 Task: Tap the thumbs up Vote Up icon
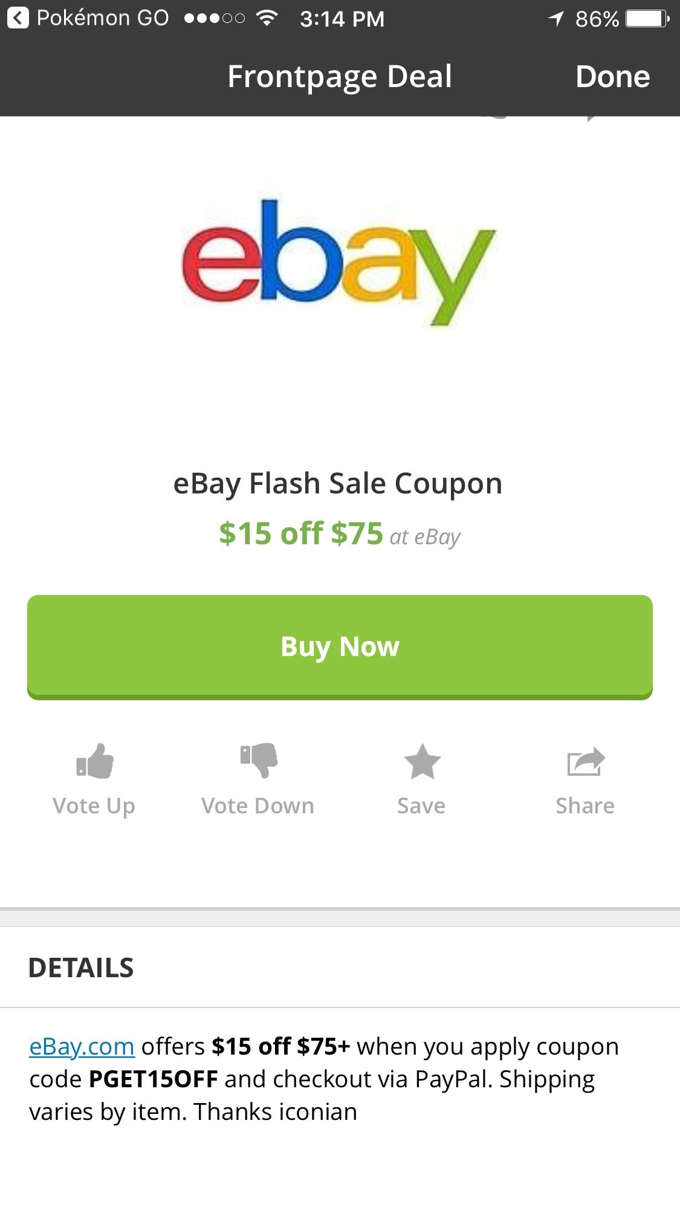pos(95,761)
